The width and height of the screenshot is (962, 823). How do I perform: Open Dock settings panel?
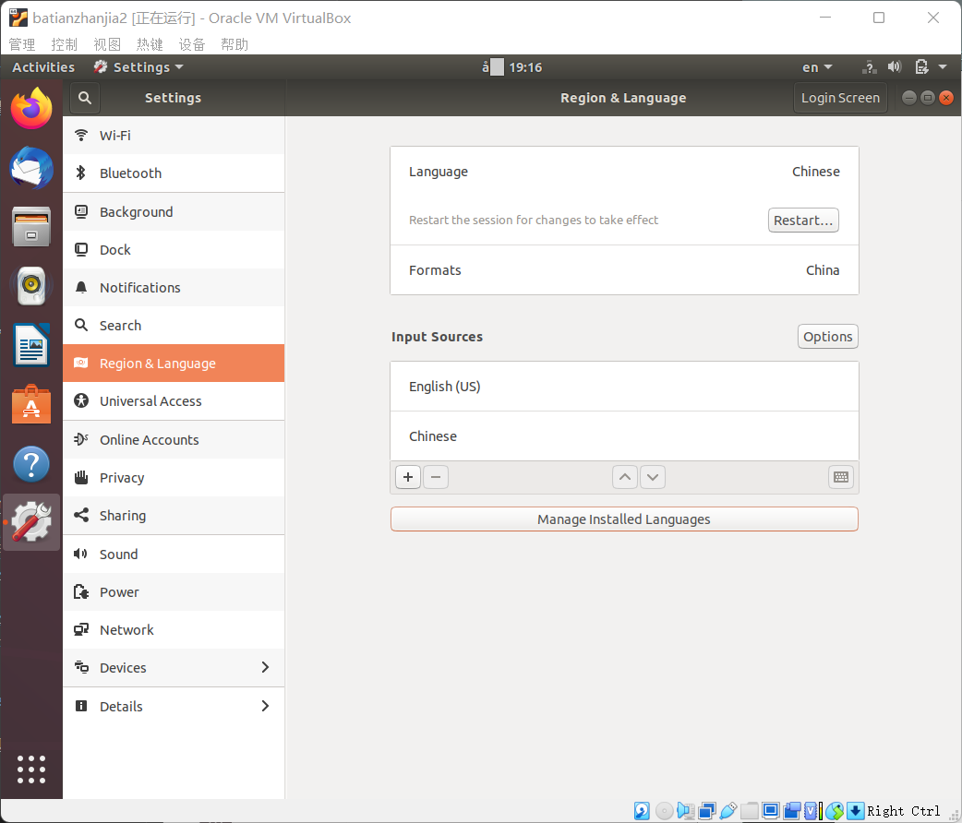click(x=174, y=250)
